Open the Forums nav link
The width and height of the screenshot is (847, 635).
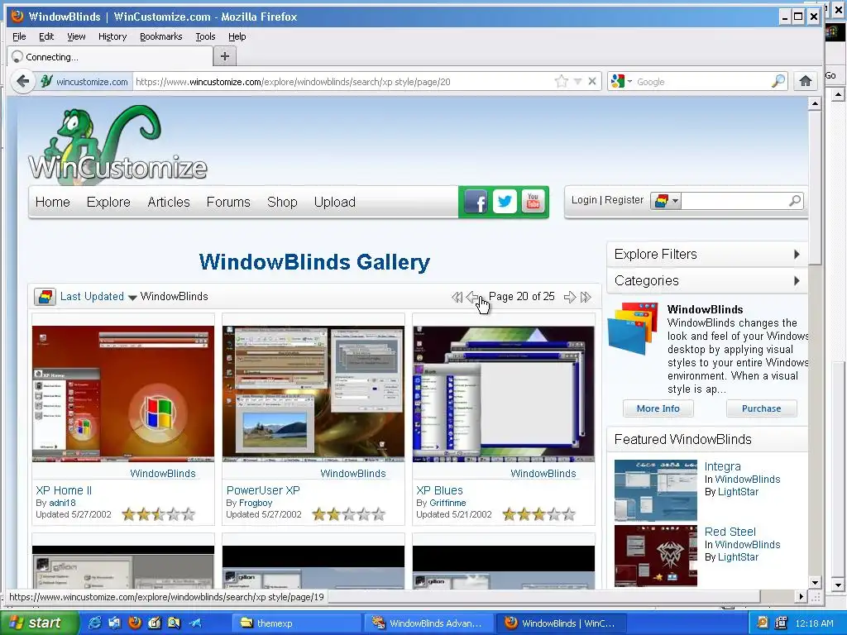click(x=228, y=202)
